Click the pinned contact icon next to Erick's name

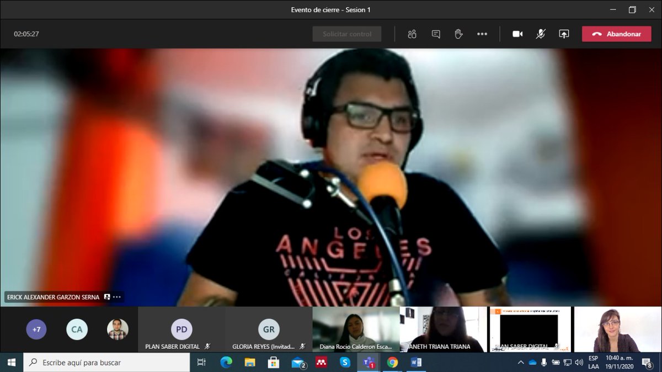click(x=107, y=297)
